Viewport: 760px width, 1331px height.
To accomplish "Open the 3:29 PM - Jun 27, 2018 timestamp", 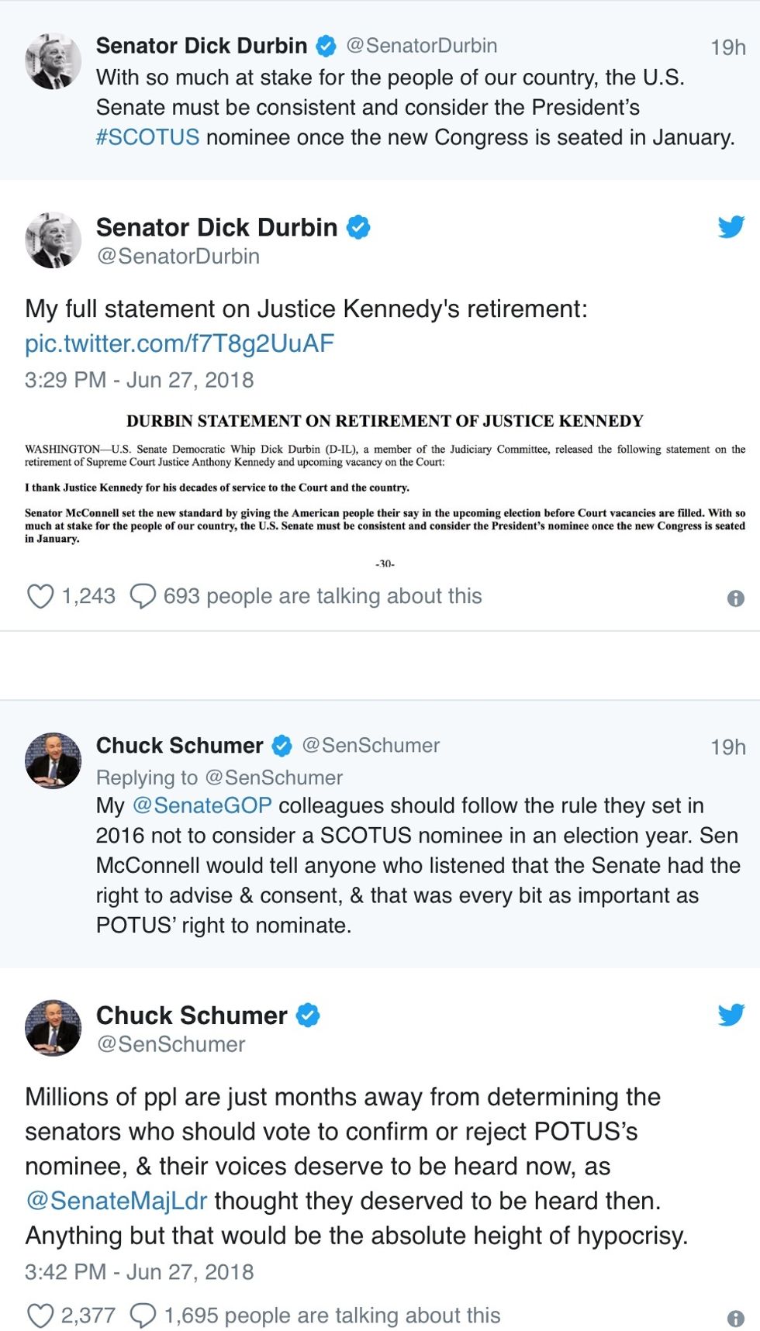I will point(139,380).
